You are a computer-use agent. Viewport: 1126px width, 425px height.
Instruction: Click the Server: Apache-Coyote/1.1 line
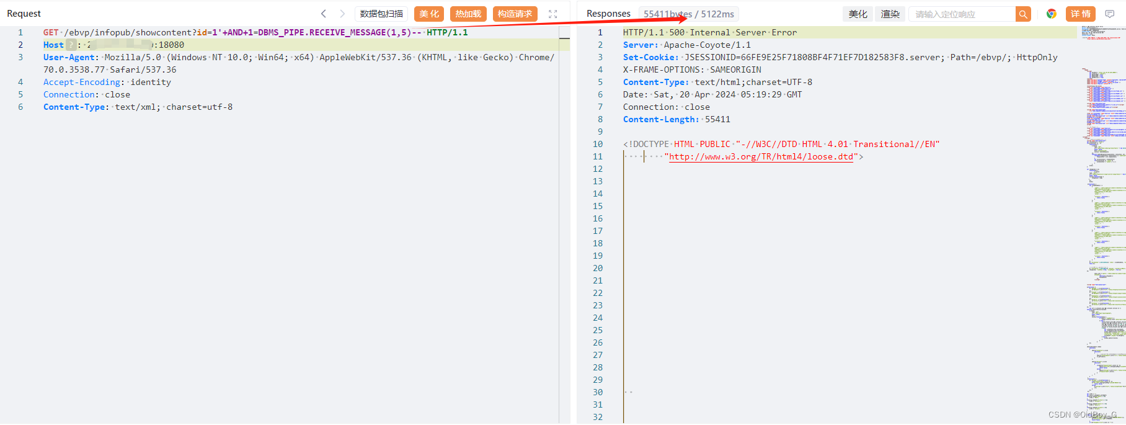[687, 45]
